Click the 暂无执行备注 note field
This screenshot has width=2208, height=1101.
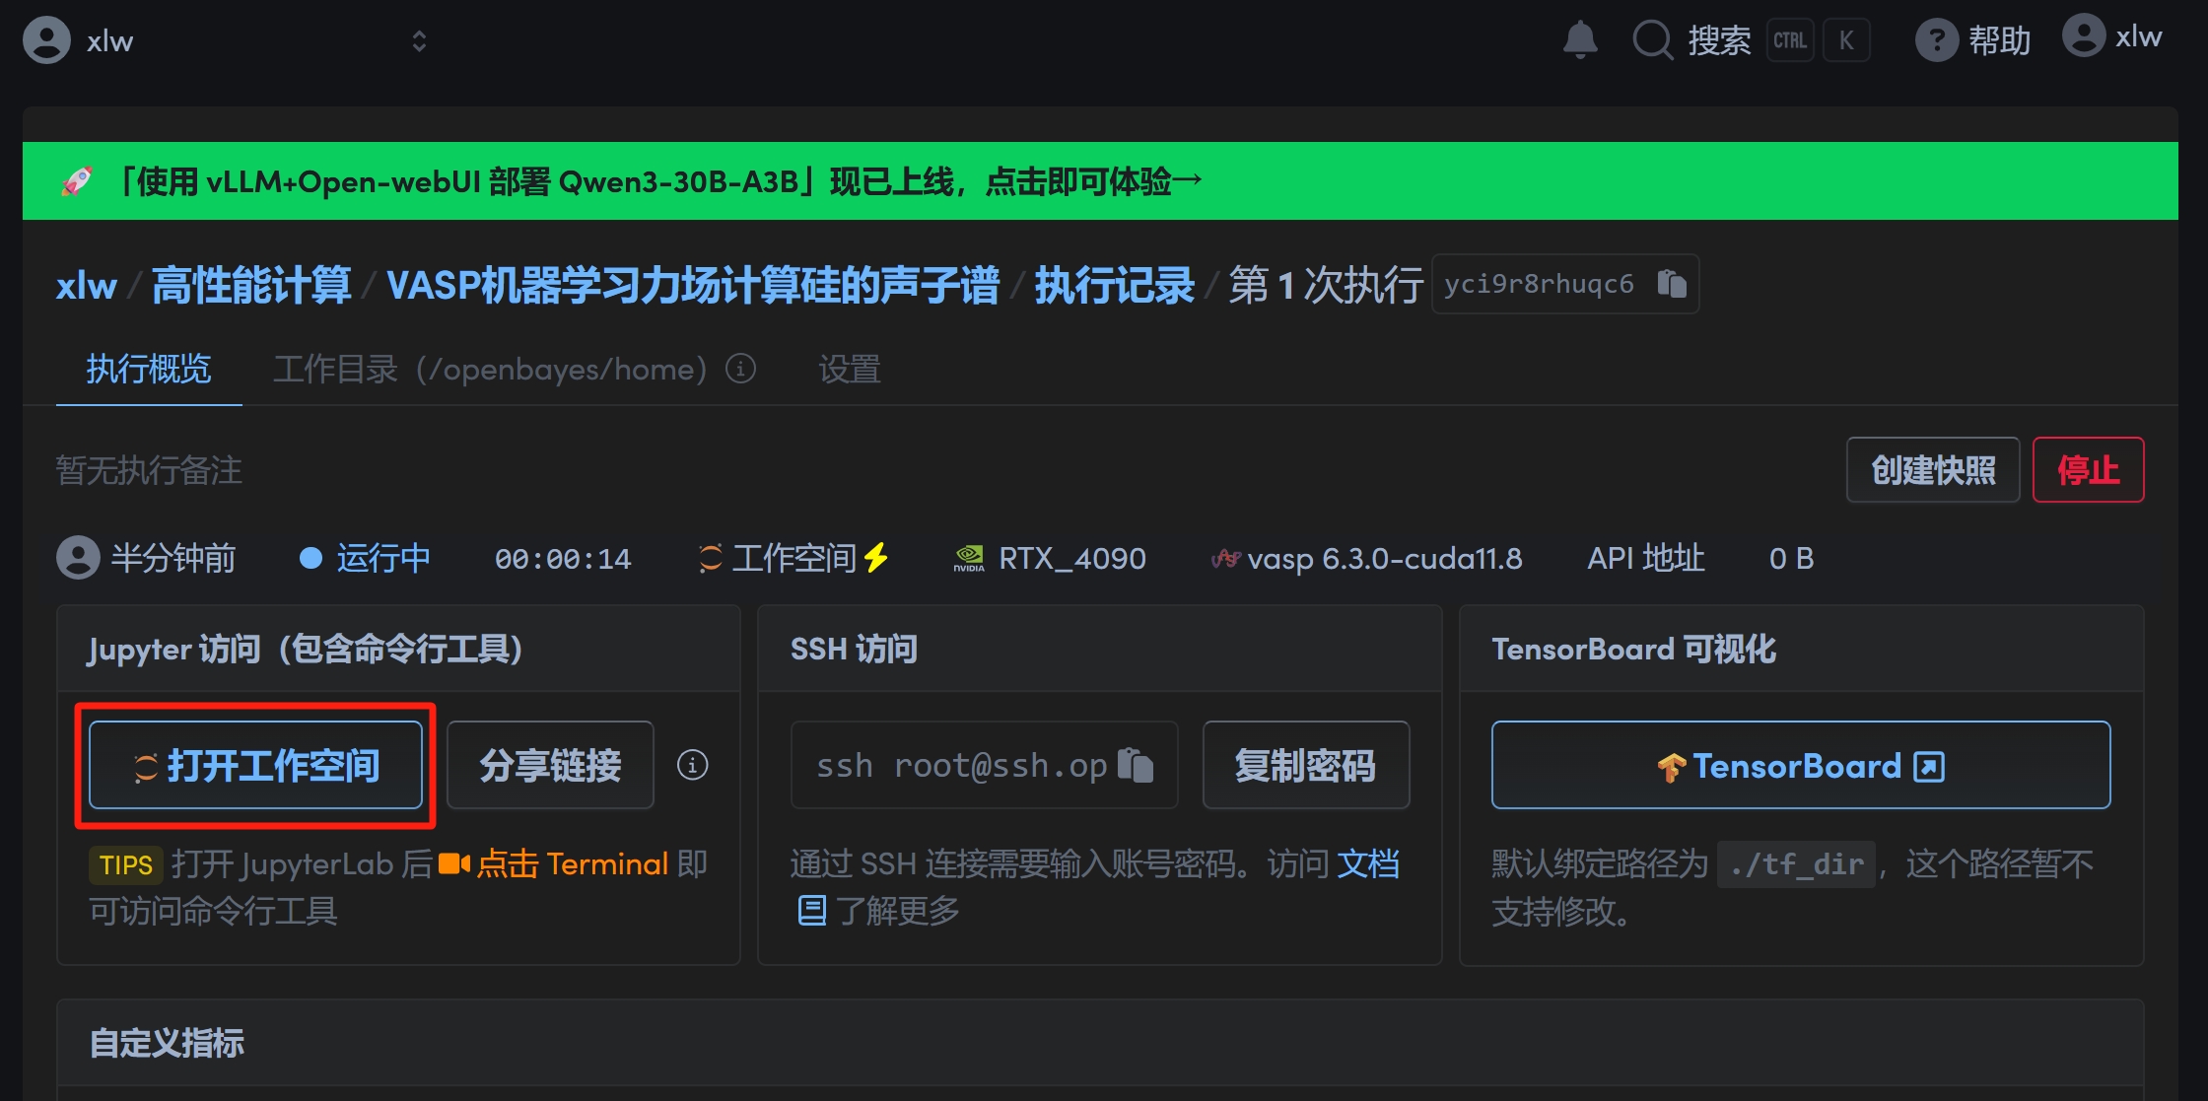pos(149,470)
